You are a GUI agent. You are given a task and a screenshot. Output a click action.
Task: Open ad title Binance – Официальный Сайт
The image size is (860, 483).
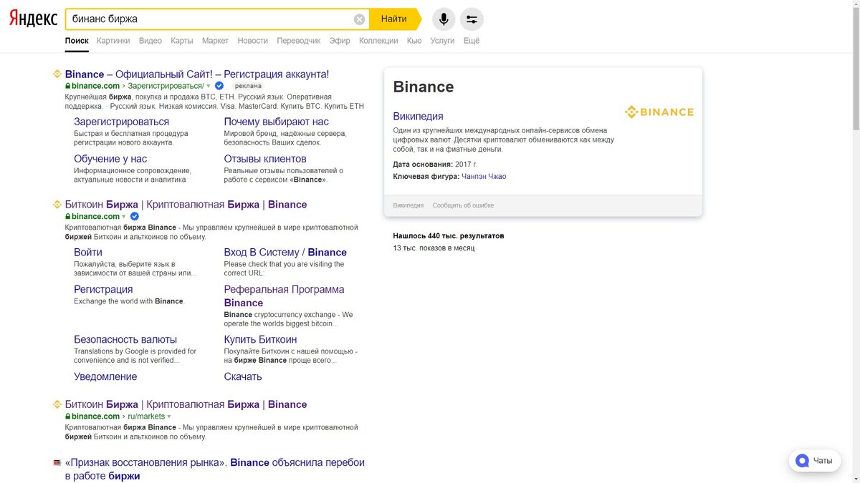(197, 74)
